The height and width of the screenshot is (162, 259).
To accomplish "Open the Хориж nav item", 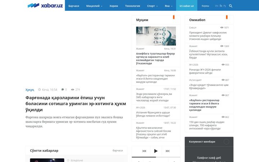I will pyautogui.click(x=114, y=6).
